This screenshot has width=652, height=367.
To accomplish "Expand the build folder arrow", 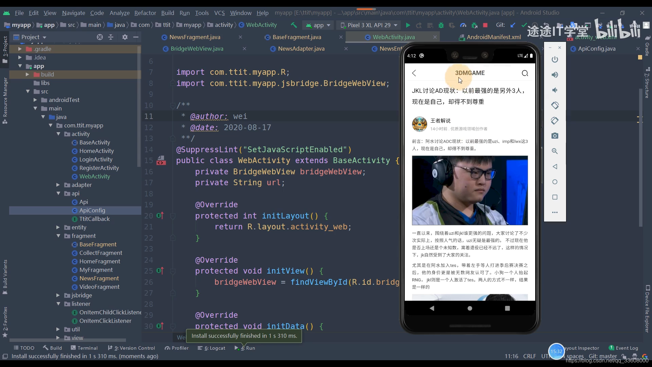I will pyautogui.click(x=28, y=74).
